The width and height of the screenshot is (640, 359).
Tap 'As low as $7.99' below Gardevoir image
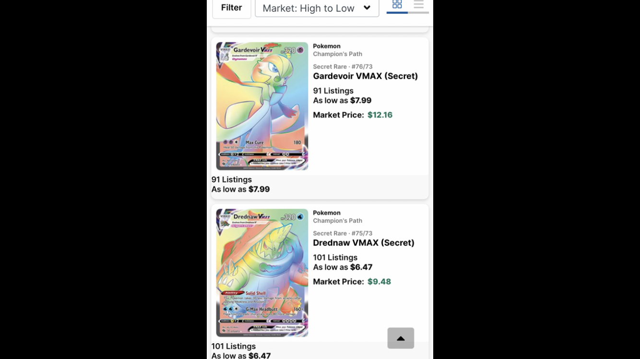(x=241, y=189)
